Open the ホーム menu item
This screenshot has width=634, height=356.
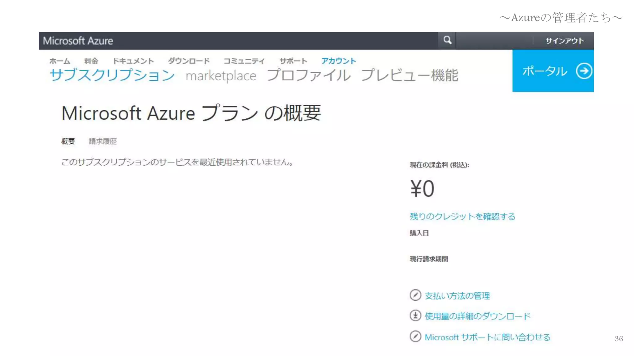60,61
